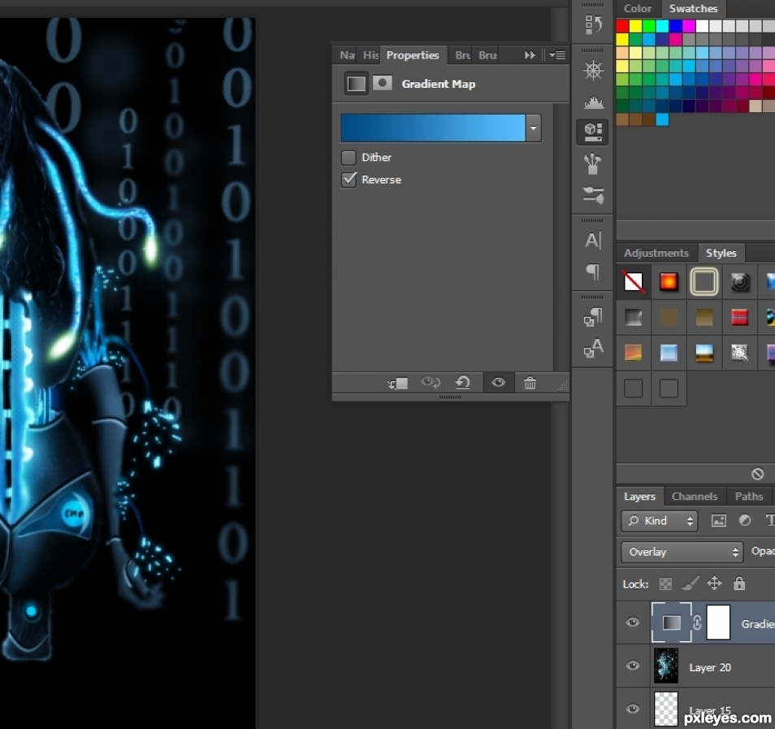This screenshot has height=729, width=775.
Task: Open the Histogram dock icon
Action: (x=592, y=102)
